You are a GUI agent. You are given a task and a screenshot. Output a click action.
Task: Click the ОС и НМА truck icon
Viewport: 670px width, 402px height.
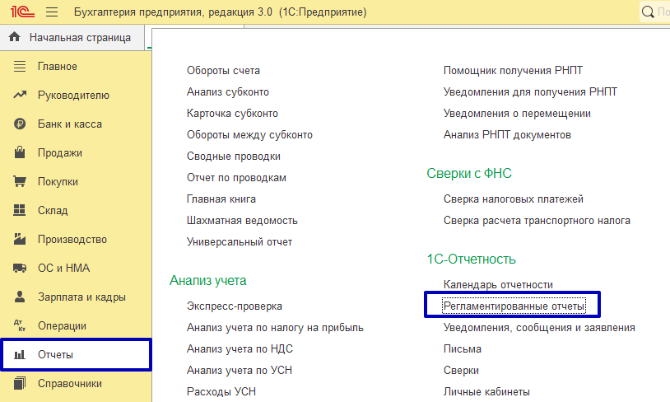click(x=21, y=269)
